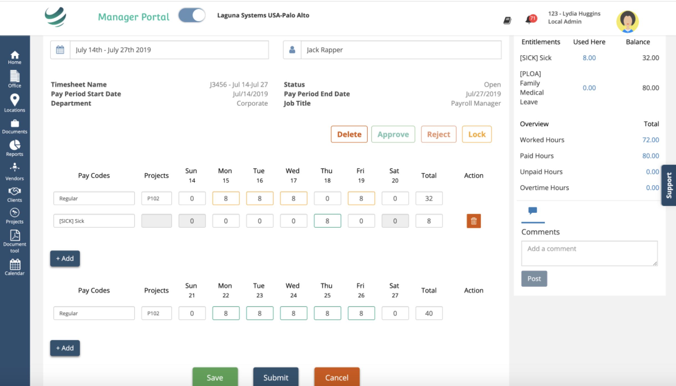Click the Lock timesheet button

(x=477, y=134)
